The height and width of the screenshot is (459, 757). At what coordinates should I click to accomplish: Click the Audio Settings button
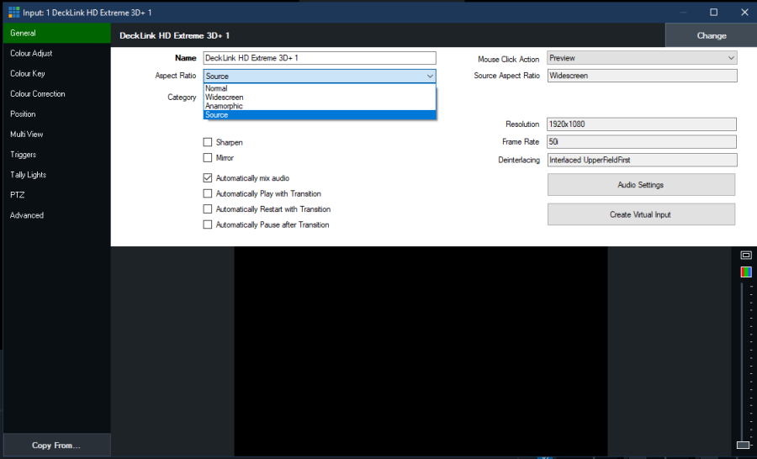point(641,185)
